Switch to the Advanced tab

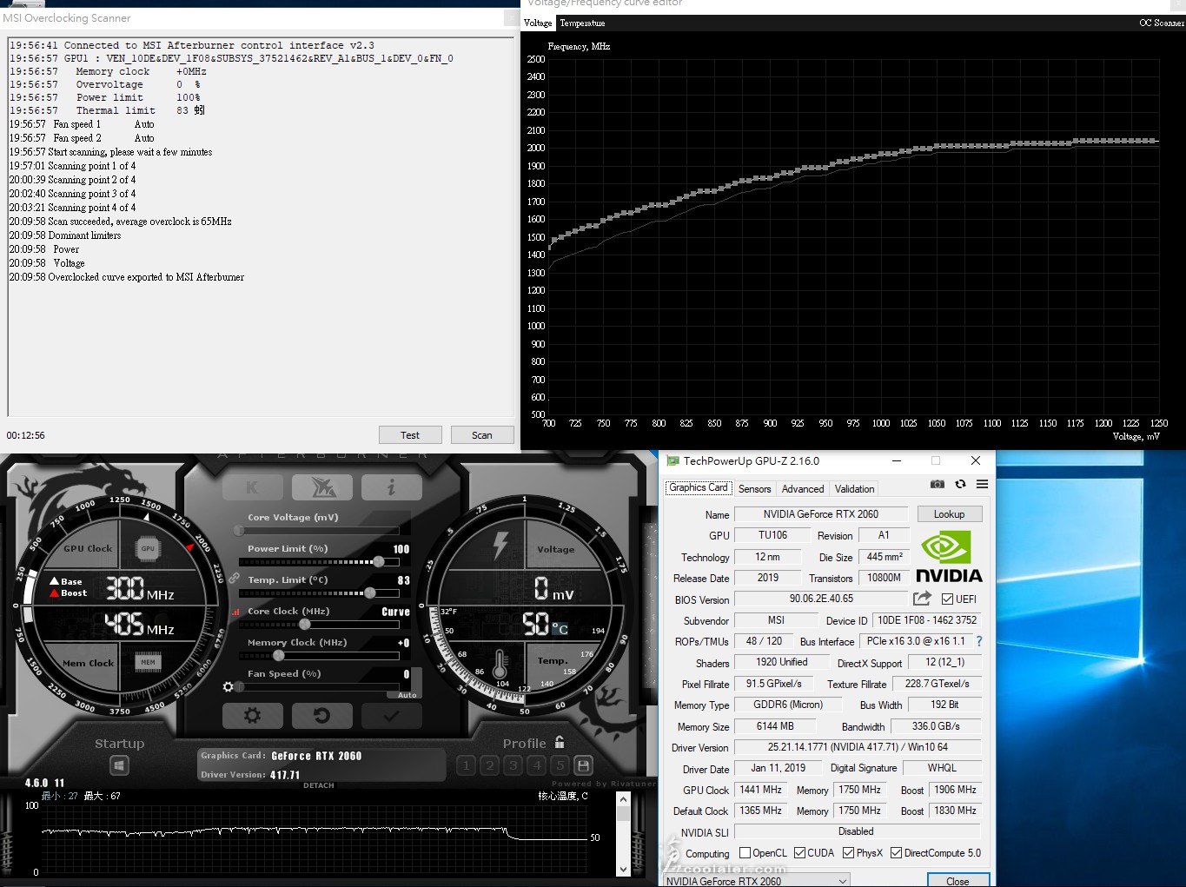tap(803, 489)
